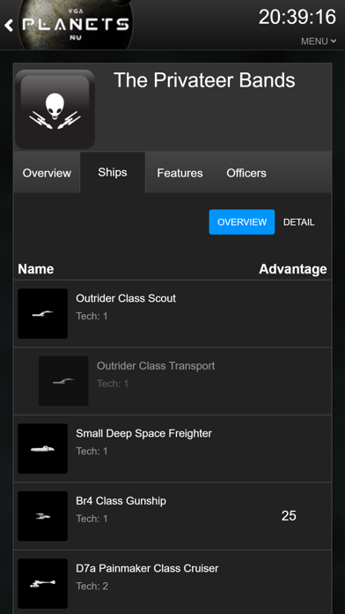Screen dimensions: 345x614
Task: Select the Br4 Class Gunship name
Action: pos(121,500)
